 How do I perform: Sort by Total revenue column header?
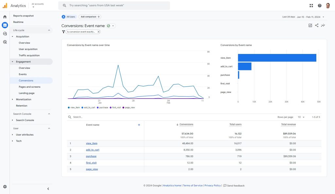[289, 124]
